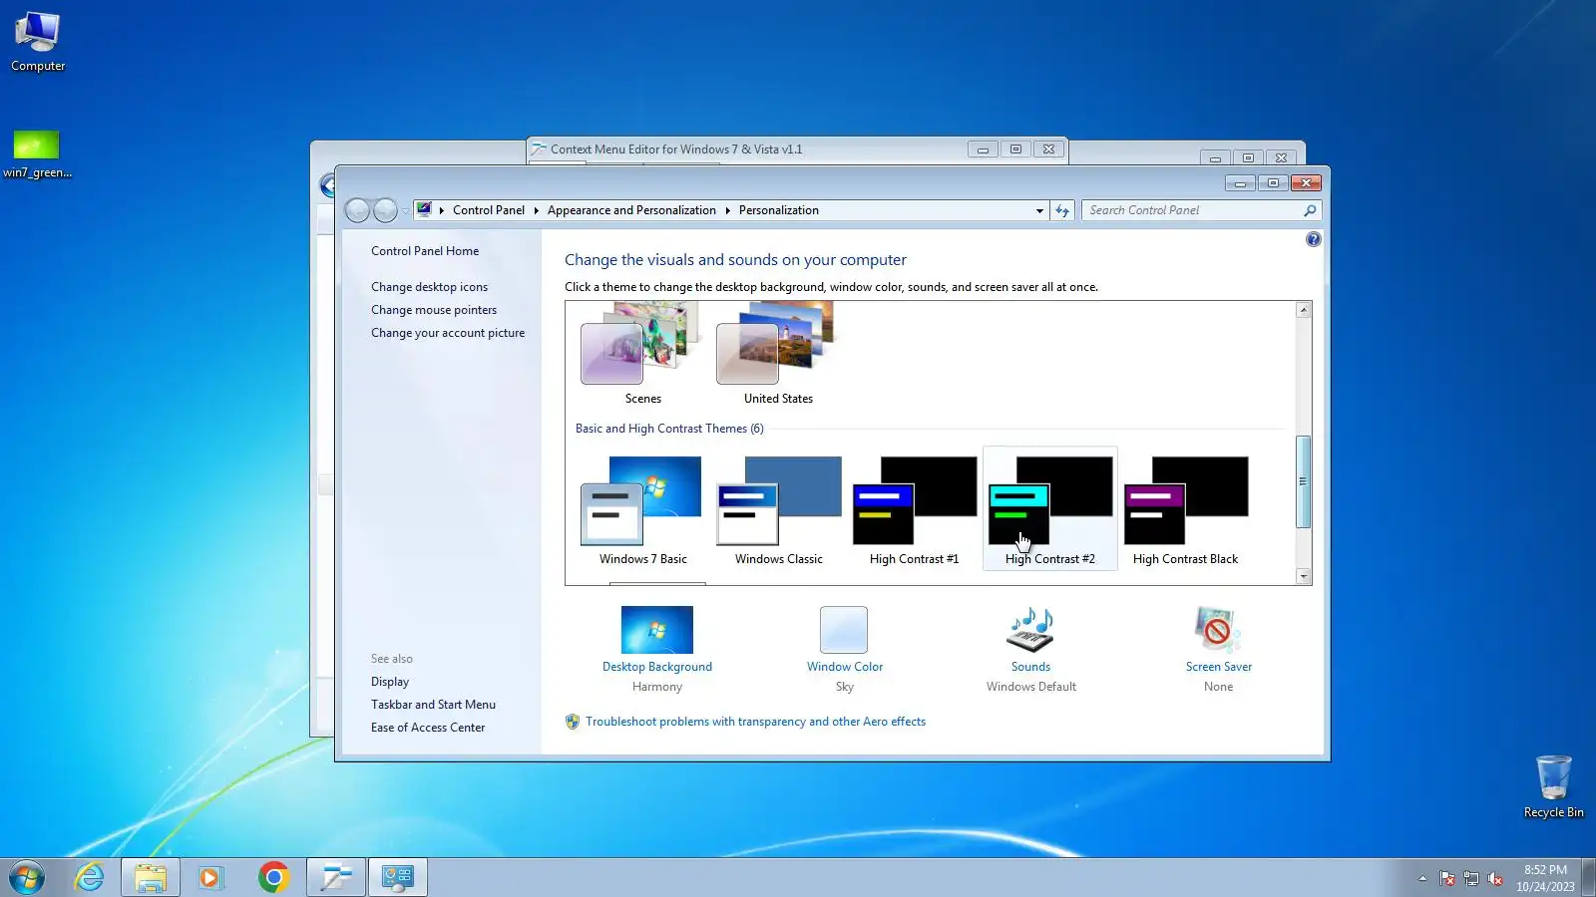Click the search magnifier icon

(1310, 210)
